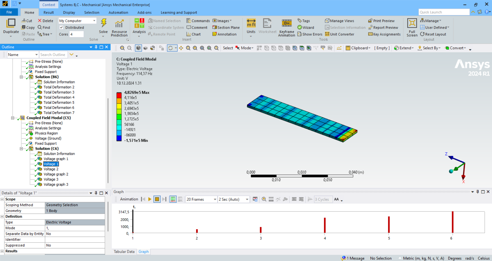
Task: Select Voltage graph 2 in the tree
Action: [56, 174]
